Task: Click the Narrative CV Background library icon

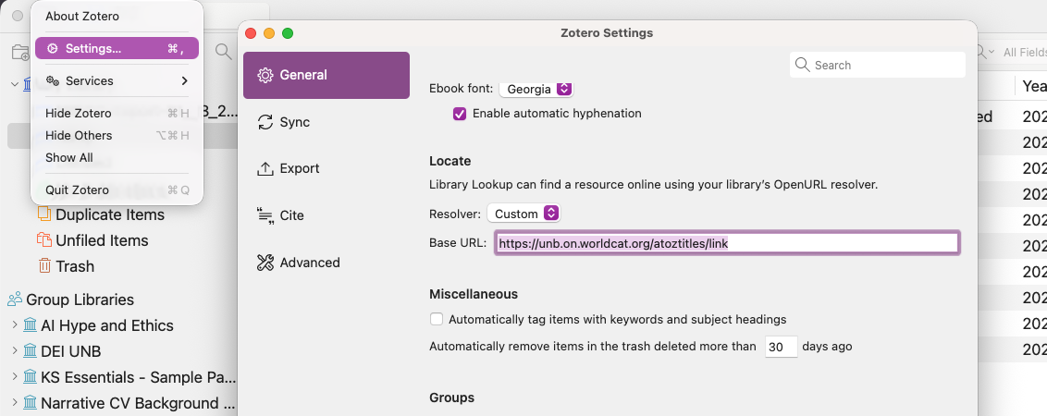Action: pyautogui.click(x=30, y=403)
